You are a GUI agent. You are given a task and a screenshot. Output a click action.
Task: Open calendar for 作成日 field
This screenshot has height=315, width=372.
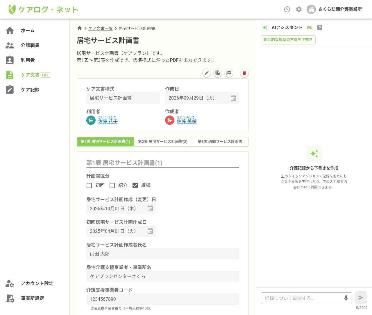(233, 98)
